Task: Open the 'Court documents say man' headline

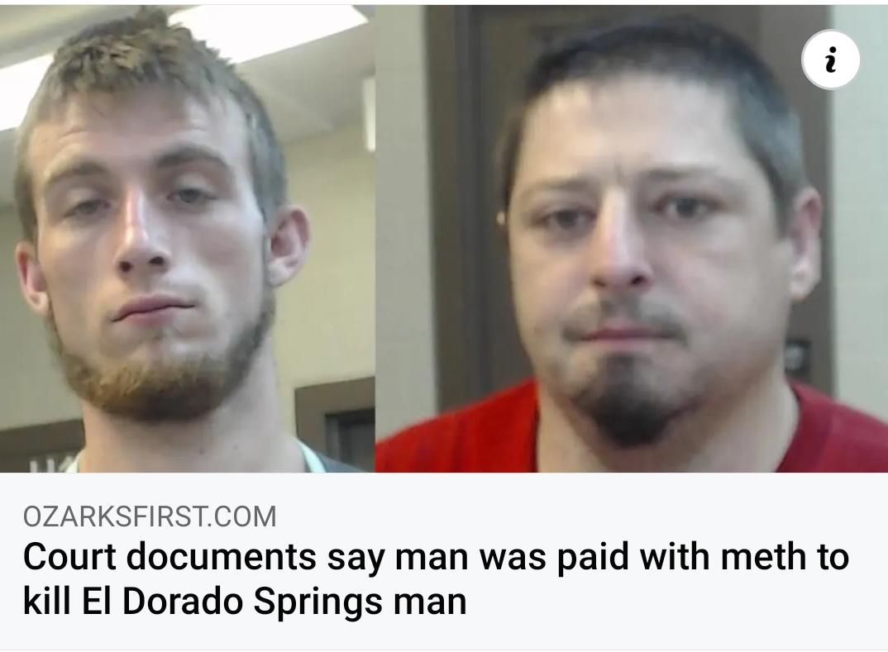Action: pos(436,578)
